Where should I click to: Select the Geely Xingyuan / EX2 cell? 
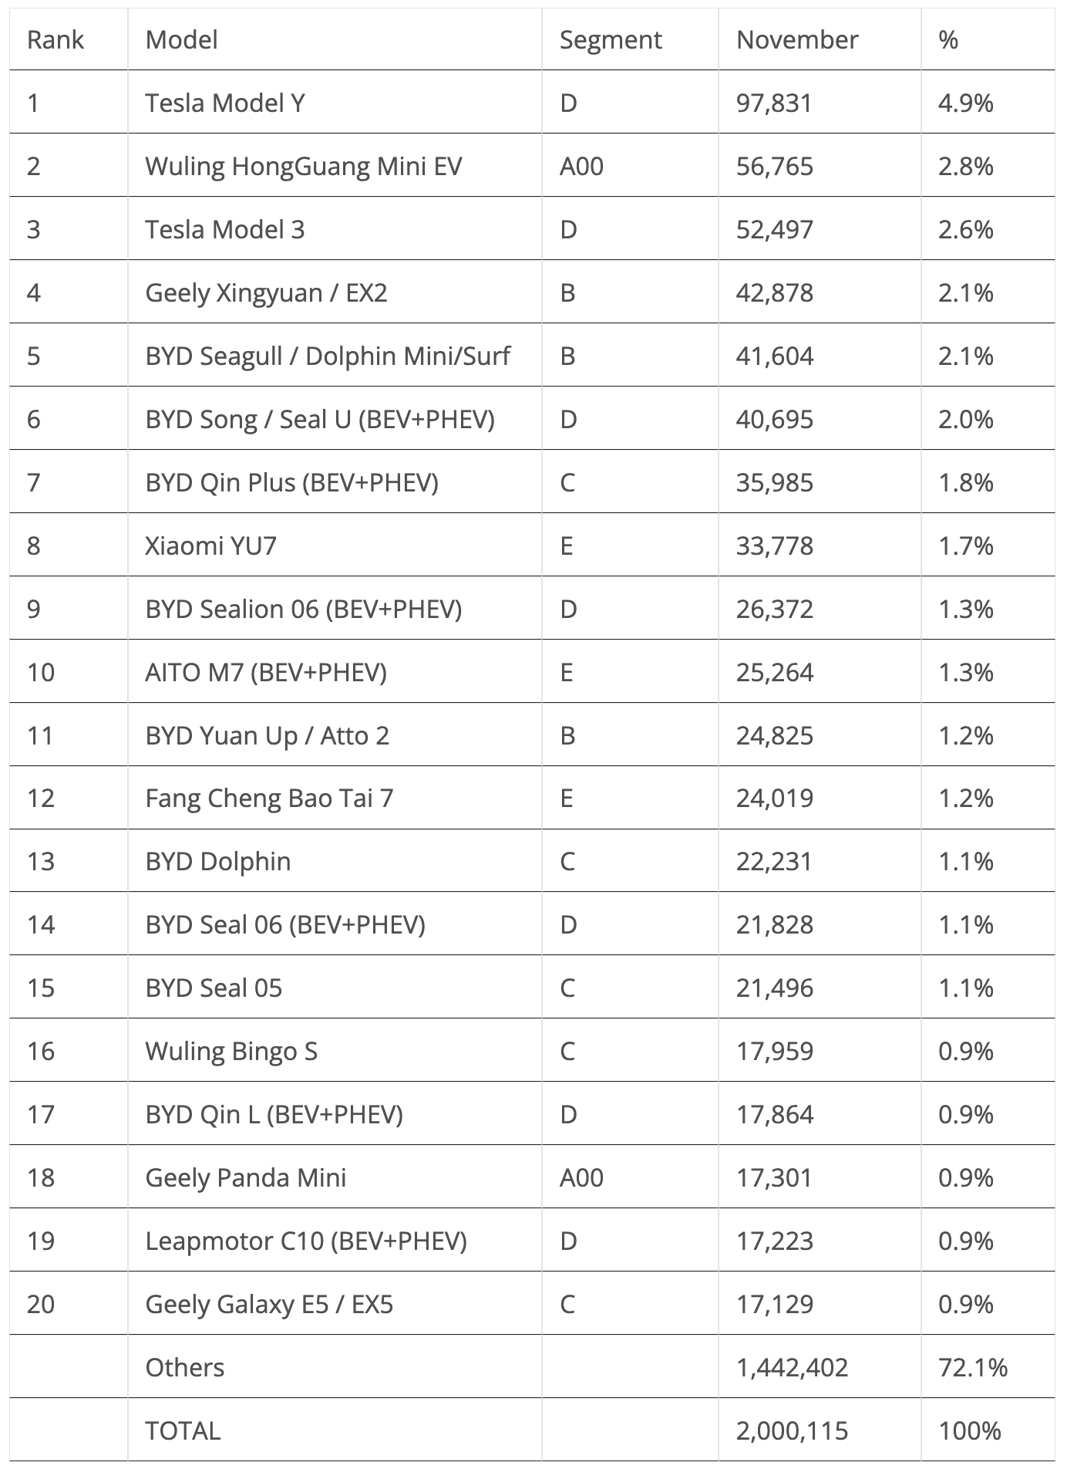click(266, 293)
